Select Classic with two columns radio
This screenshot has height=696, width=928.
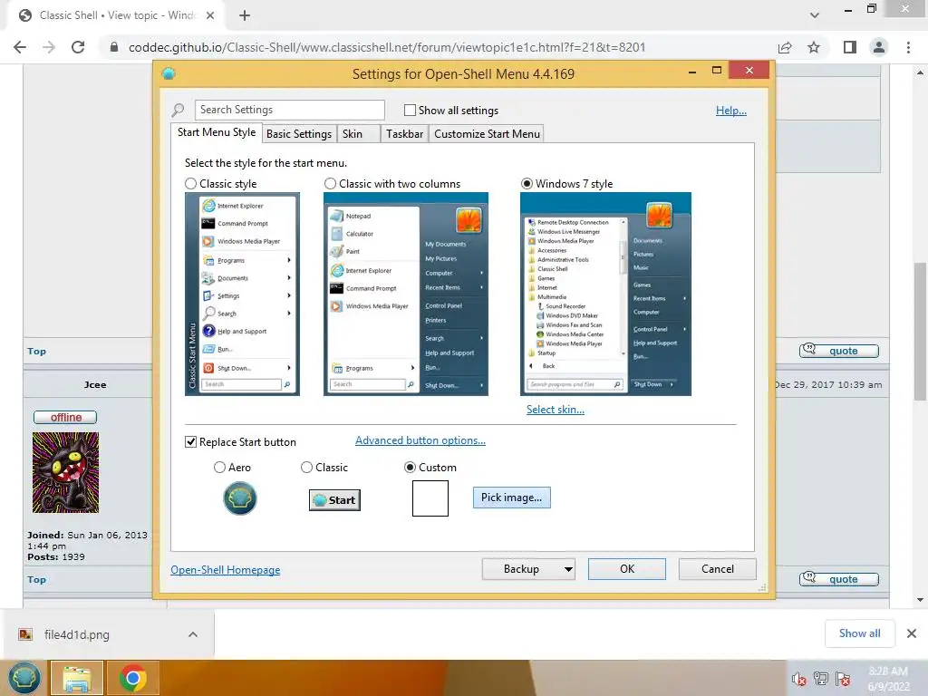coord(330,183)
